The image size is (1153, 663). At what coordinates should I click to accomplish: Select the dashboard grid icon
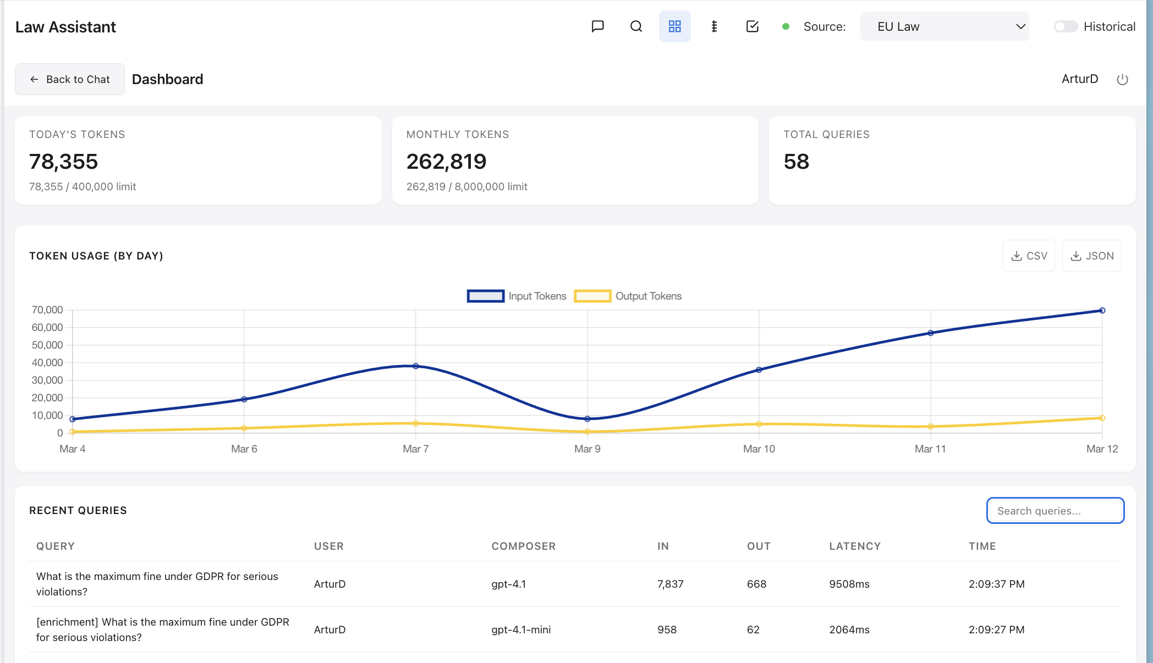point(675,26)
